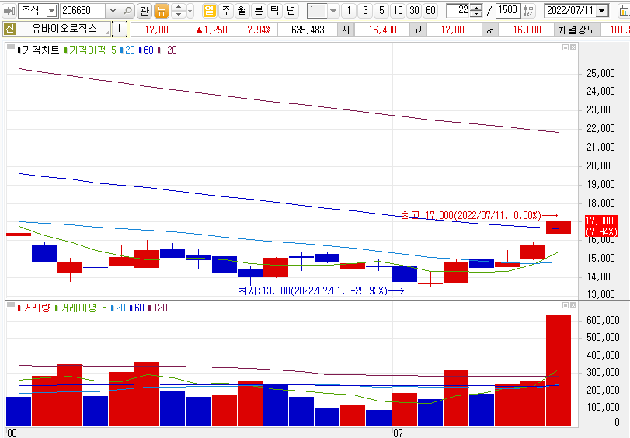The width and height of the screenshot is (630, 438).
Task: Click the 신 credit indicator badge
Action: [9, 29]
